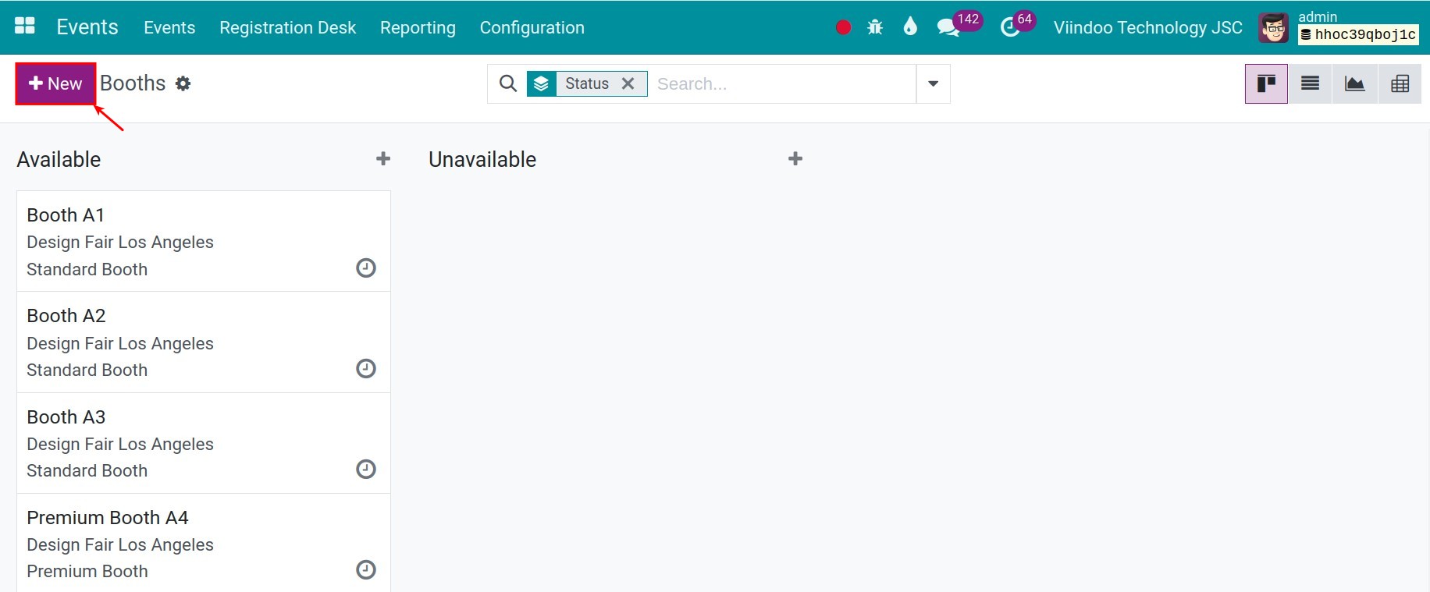Open Viindoo Technology JSC company switcher
Image resolution: width=1430 pixels, height=592 pixels.
point(1147,27)
